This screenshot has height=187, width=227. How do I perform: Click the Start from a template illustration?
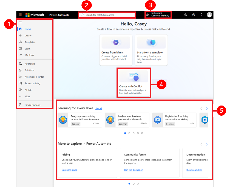pos(151,42)
